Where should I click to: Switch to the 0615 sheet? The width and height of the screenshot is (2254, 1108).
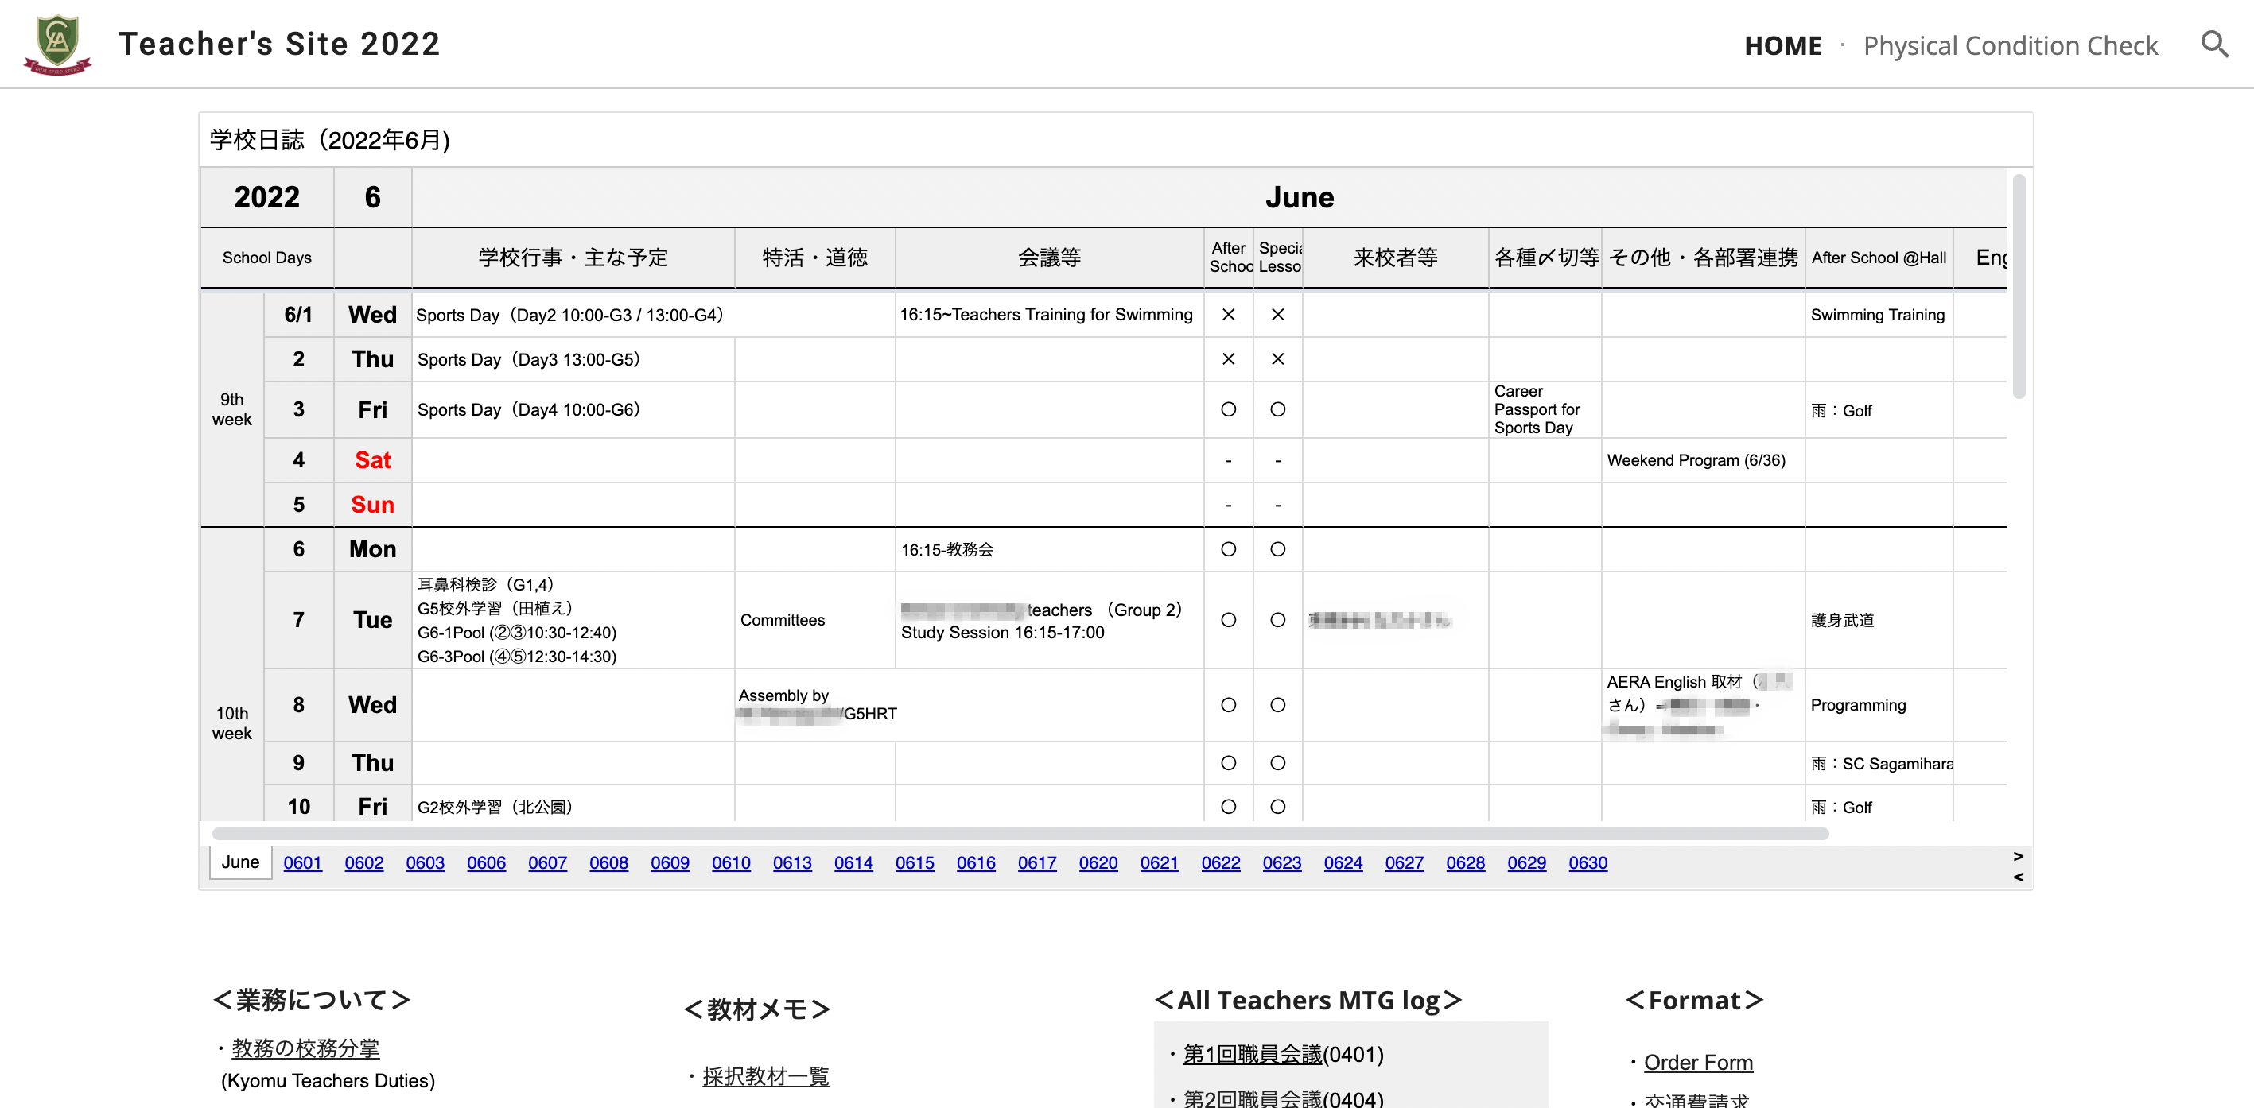[914, 863]
